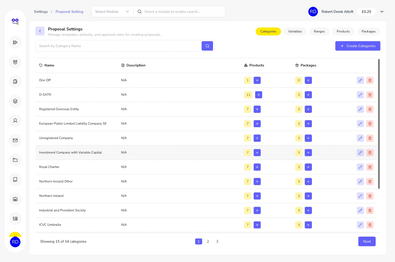Add a package to Unregistered Company
The image size is (395, 262).
click(308, 138)
